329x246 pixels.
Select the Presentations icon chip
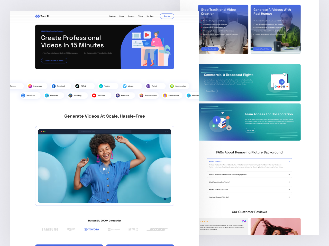[148, 95]
